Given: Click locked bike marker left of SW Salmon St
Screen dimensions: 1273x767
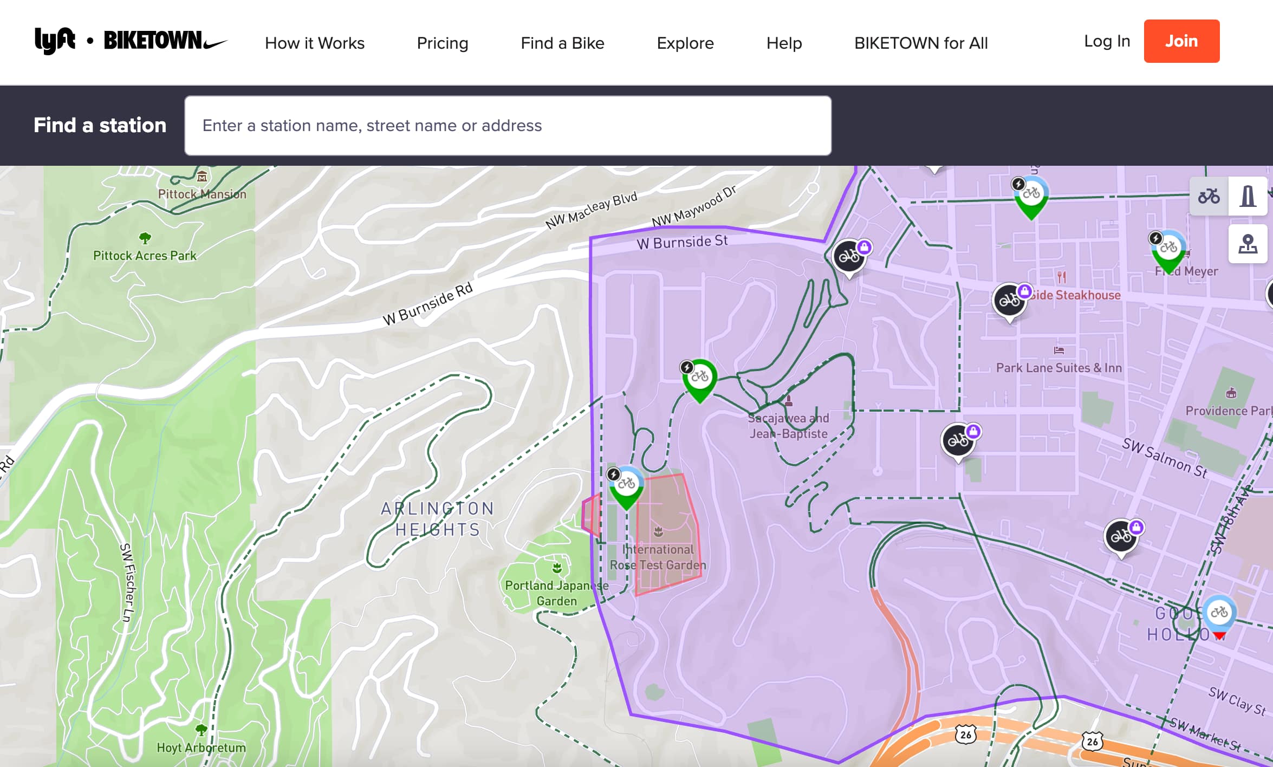Looking at the screenshot, I should [958, 440].
